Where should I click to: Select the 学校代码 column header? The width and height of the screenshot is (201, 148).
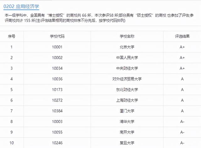[x=57, y=36]
